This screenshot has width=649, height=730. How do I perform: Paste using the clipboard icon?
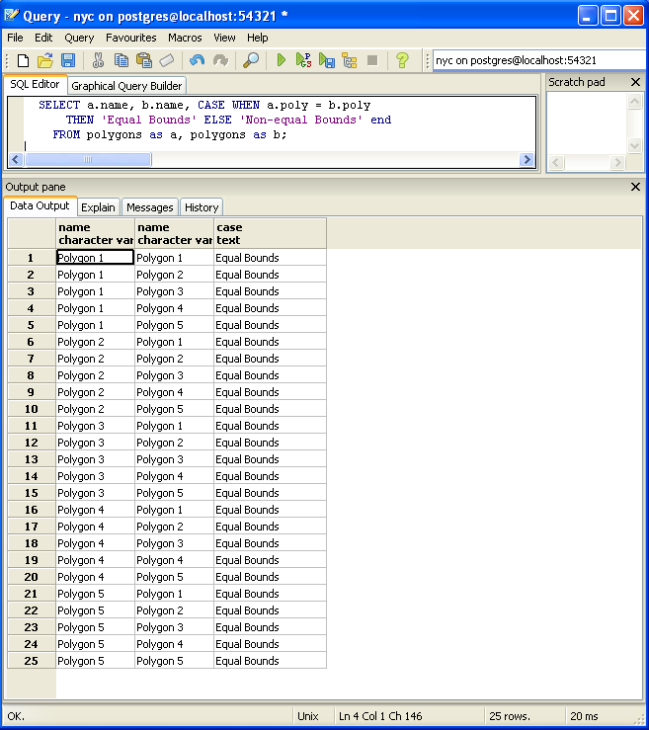(x=144, y=60)
